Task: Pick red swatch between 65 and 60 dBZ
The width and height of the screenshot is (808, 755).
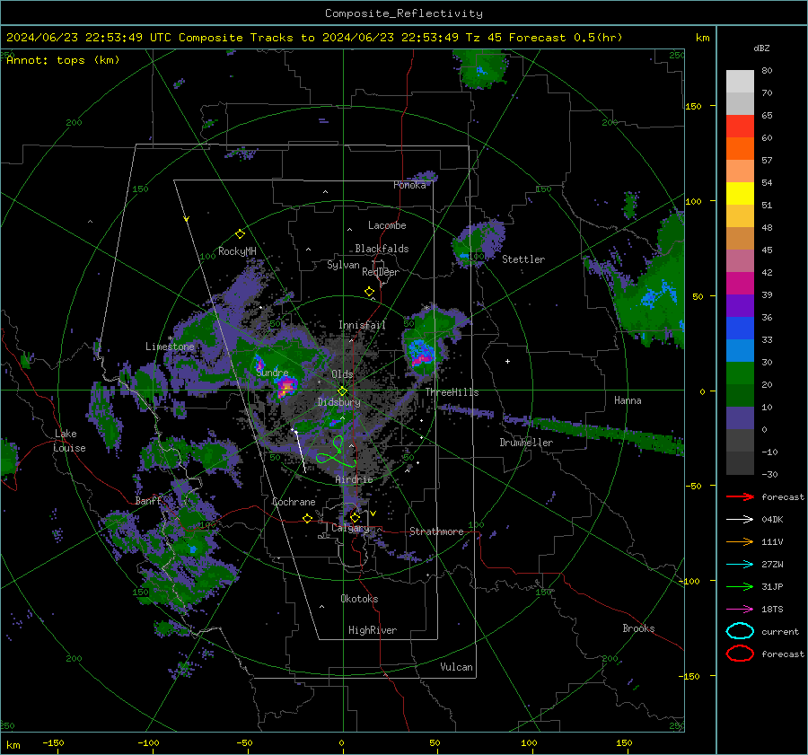Action: click(x=740, y=126)
